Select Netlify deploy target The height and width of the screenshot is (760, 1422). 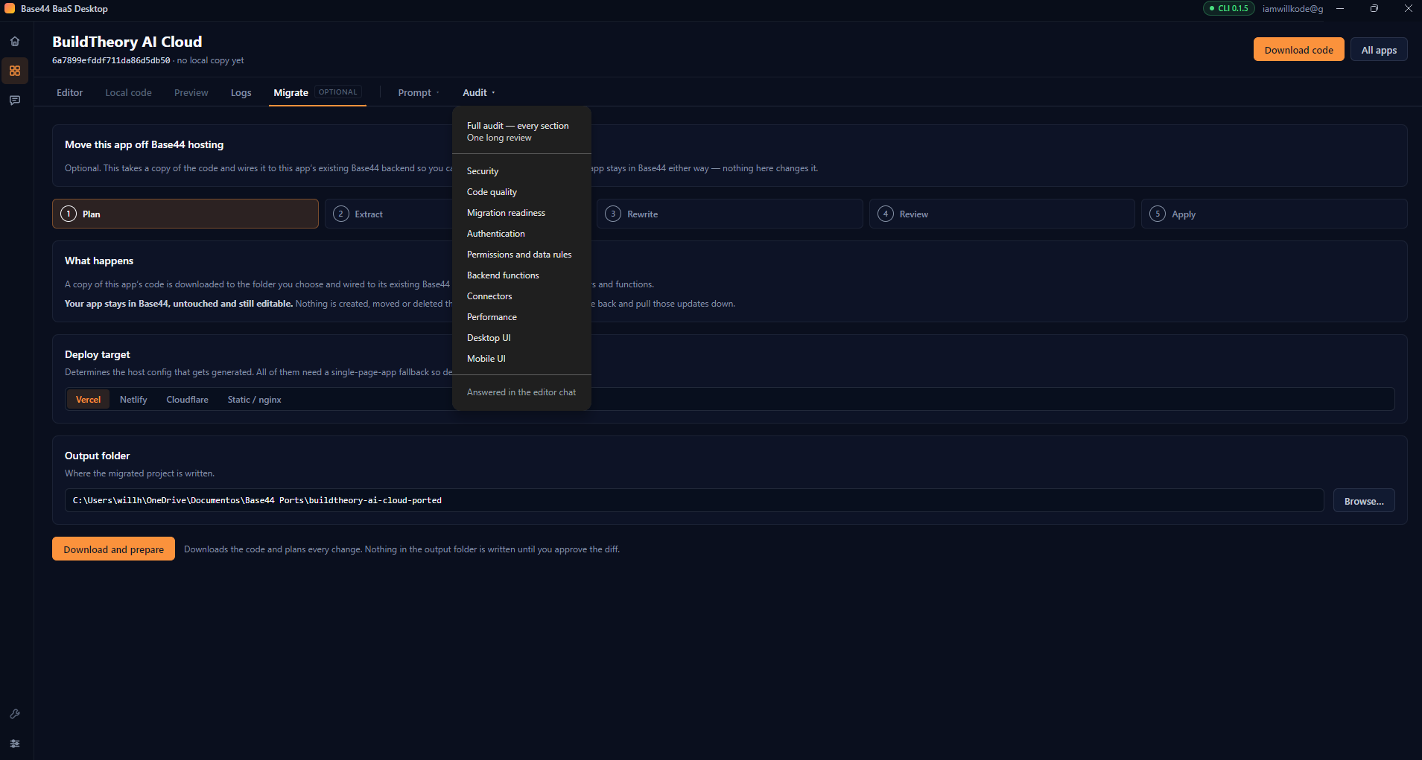pyautogui.click(x=133, y=400)
